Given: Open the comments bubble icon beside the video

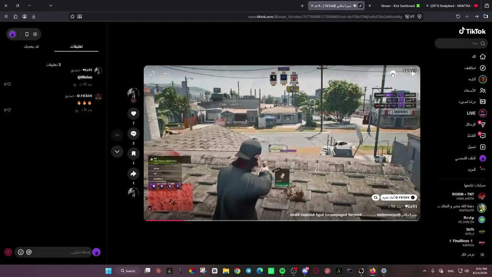Looking at the screenshot, I should pyautogui.click(x=133, y=133).
